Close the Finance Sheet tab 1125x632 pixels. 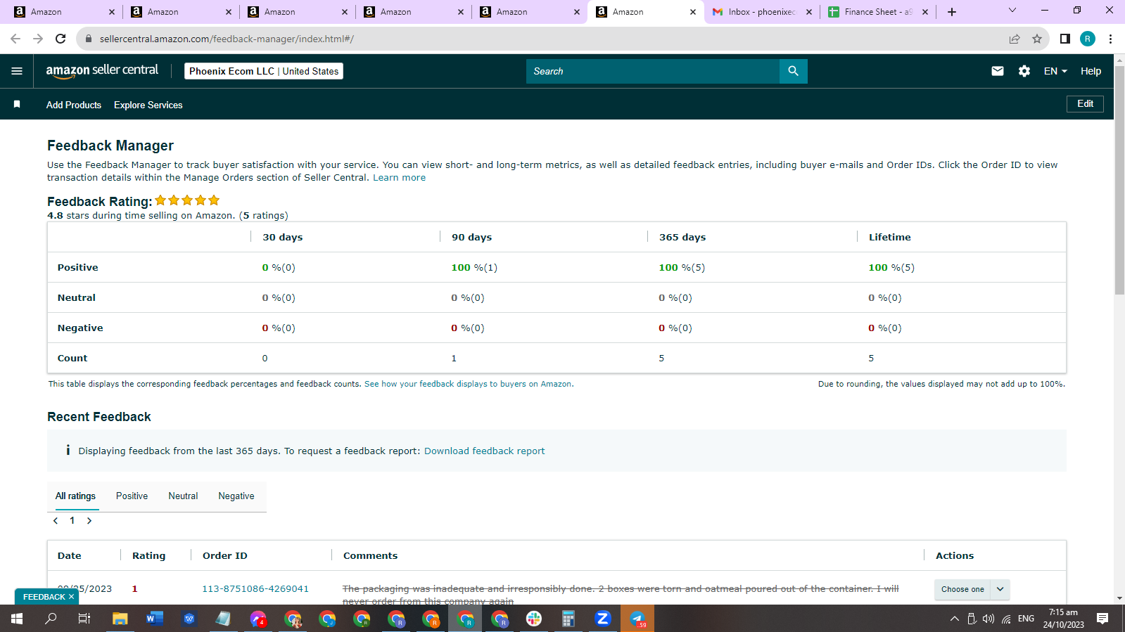[x=924, y=12]
